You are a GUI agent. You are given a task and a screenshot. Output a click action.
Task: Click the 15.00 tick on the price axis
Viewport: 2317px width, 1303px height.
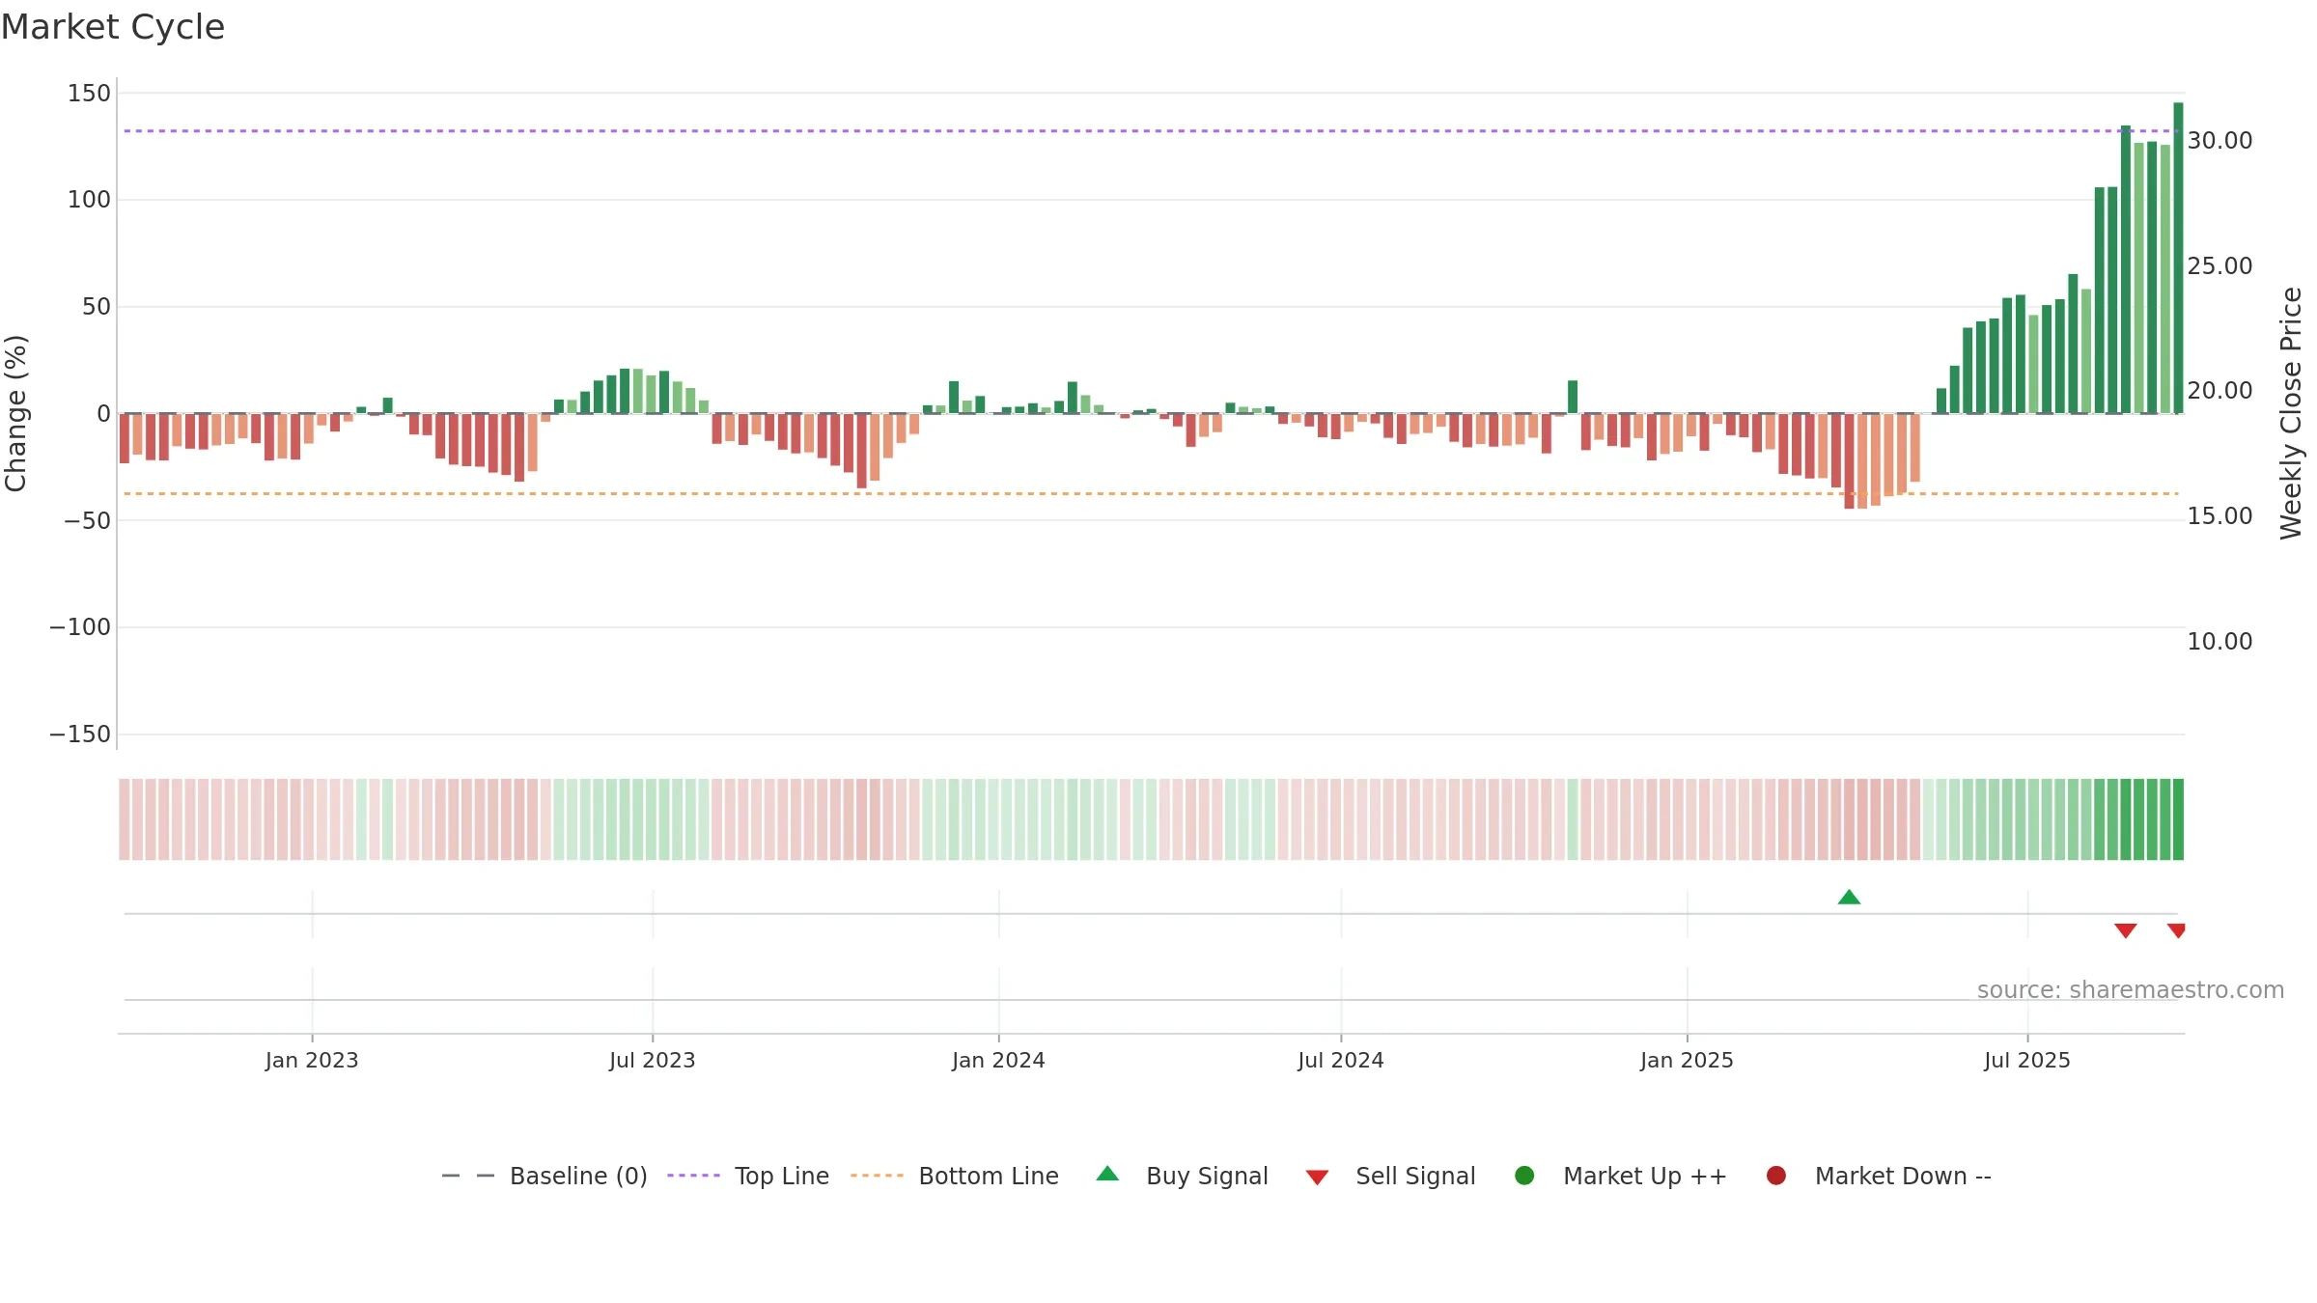2219,516
